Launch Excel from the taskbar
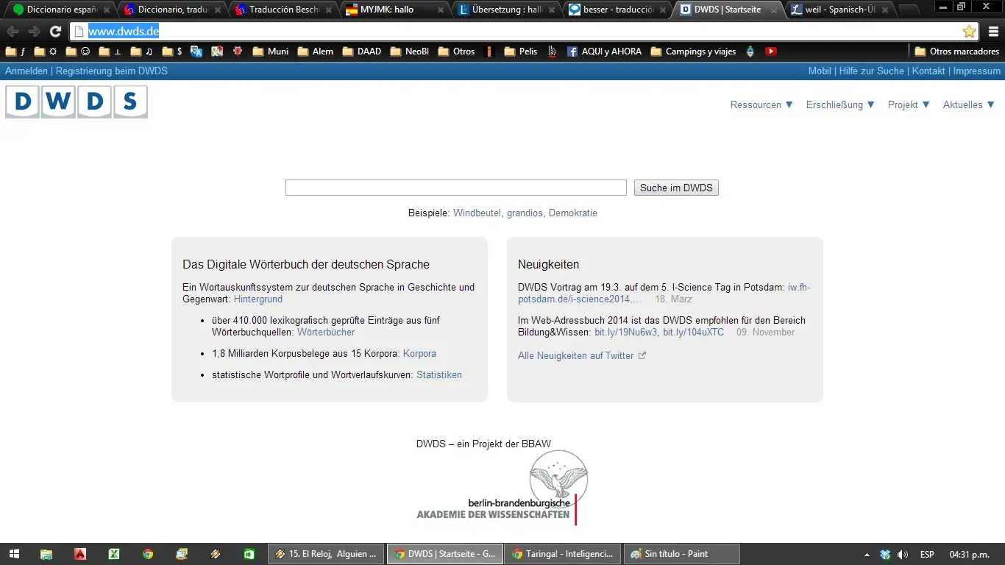Viewport: 1005px width, 565px height. (x=114, y=554)
